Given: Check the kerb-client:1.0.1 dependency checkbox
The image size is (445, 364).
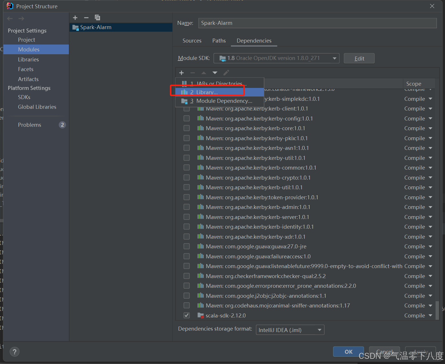Looking at the screenshot, I should [x=187, y=108].
